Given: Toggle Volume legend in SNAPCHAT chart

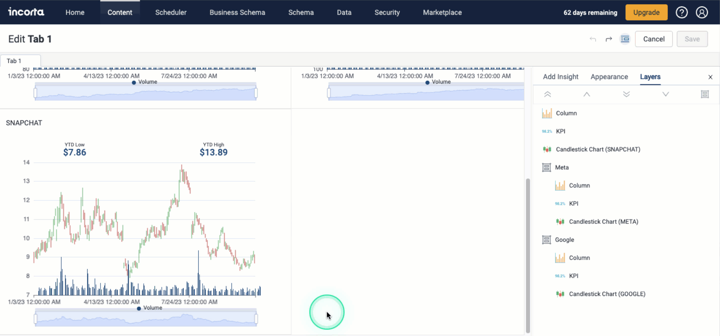Looking at the screenshot, I should (149, 308).
